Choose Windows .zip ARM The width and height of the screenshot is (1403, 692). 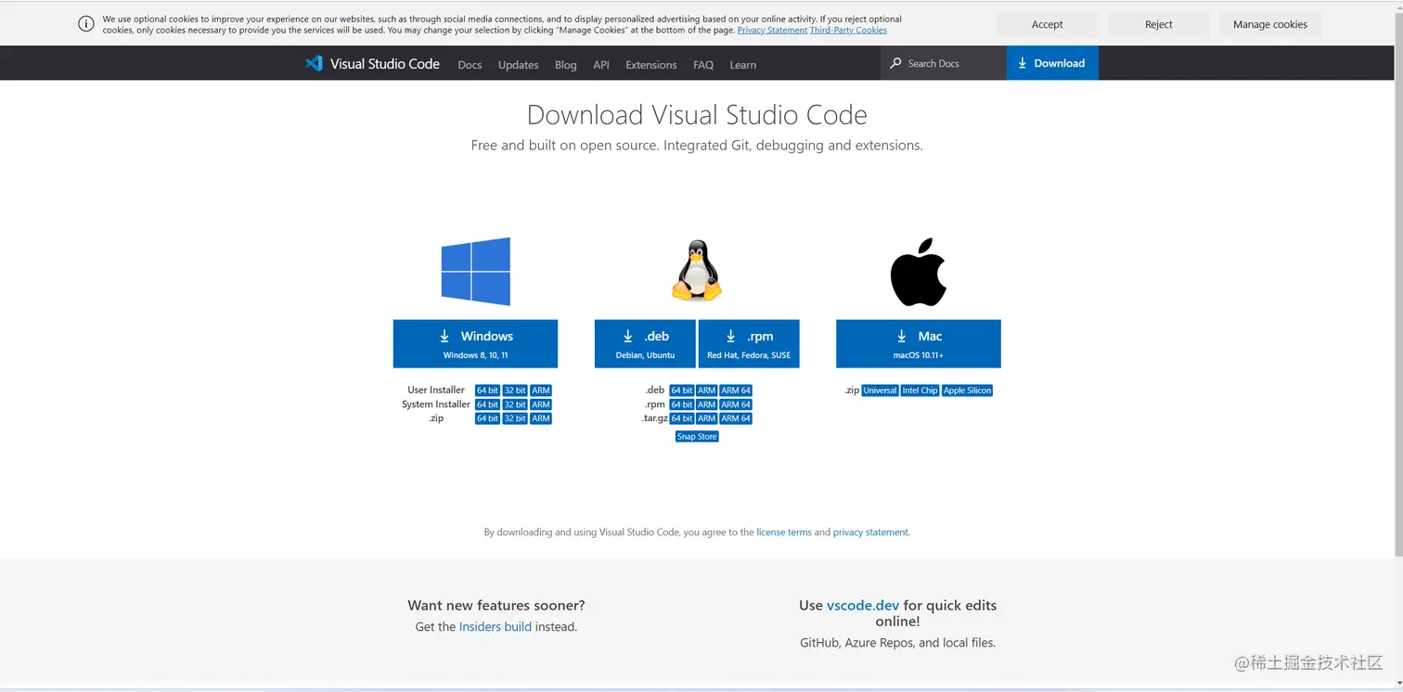click(541, 418)
